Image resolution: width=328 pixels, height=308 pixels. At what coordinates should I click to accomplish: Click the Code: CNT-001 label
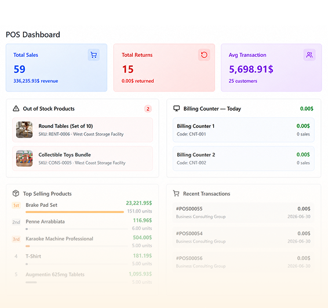(x=191, y=134)
